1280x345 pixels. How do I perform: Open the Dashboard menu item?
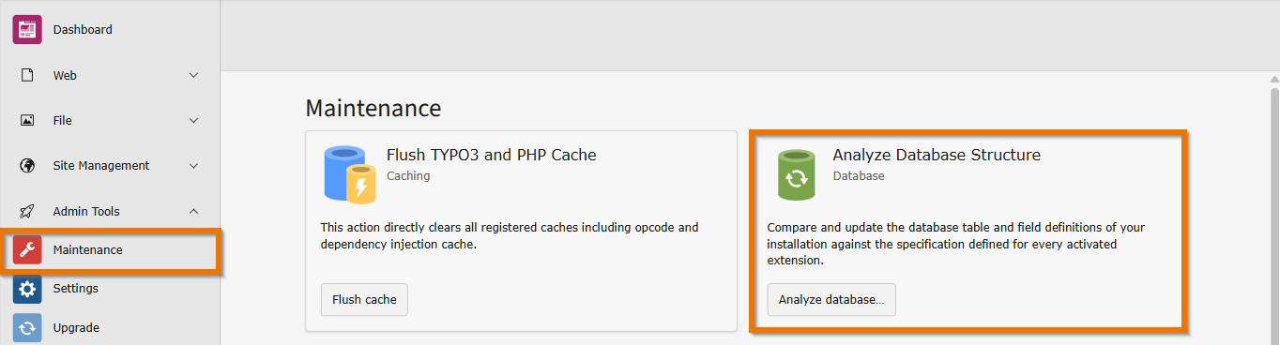(110, 29)
